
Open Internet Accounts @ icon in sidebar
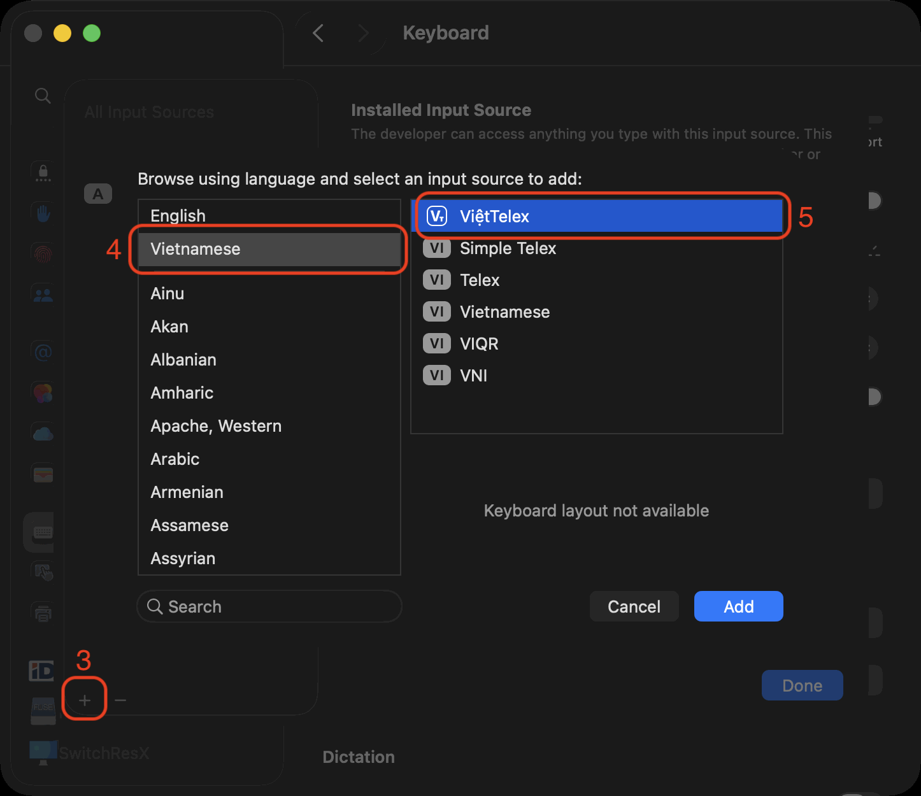click(43, 352)
